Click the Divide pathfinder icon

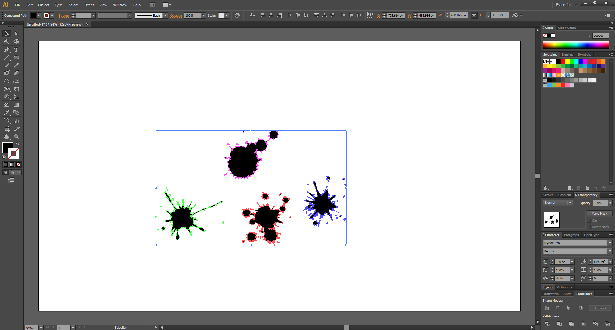coord(547,324)
